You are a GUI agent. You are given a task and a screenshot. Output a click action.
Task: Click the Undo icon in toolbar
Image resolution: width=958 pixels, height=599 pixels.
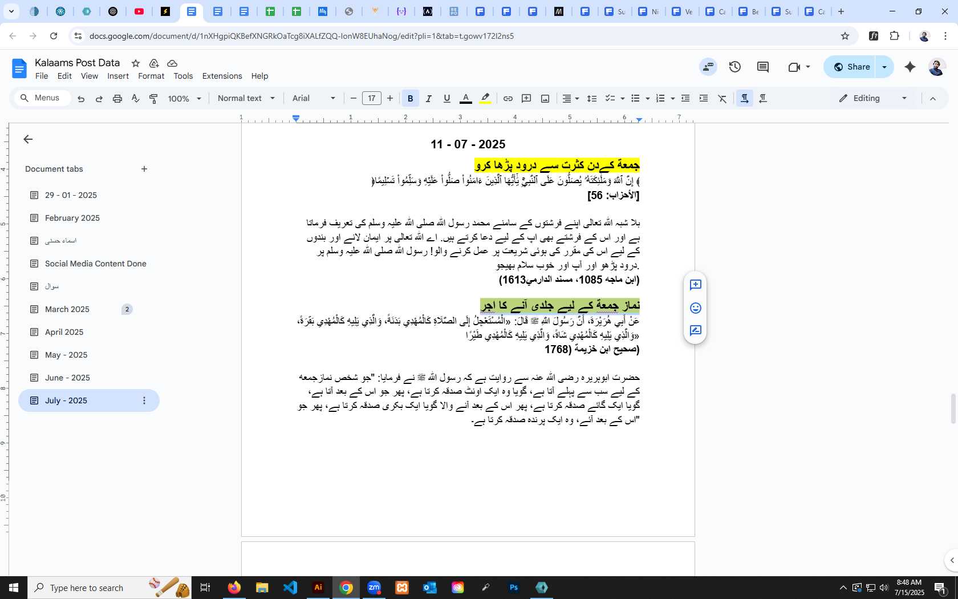point(81,99)
